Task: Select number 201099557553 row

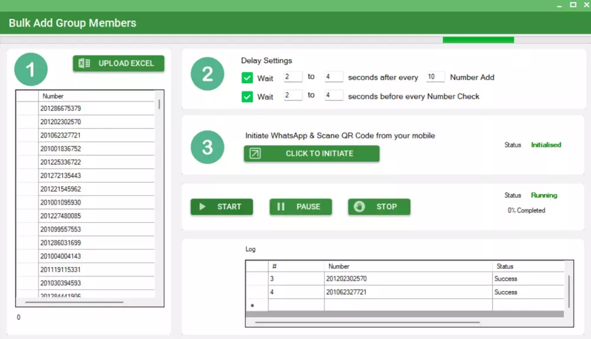Action: click(x=96, y=229)
